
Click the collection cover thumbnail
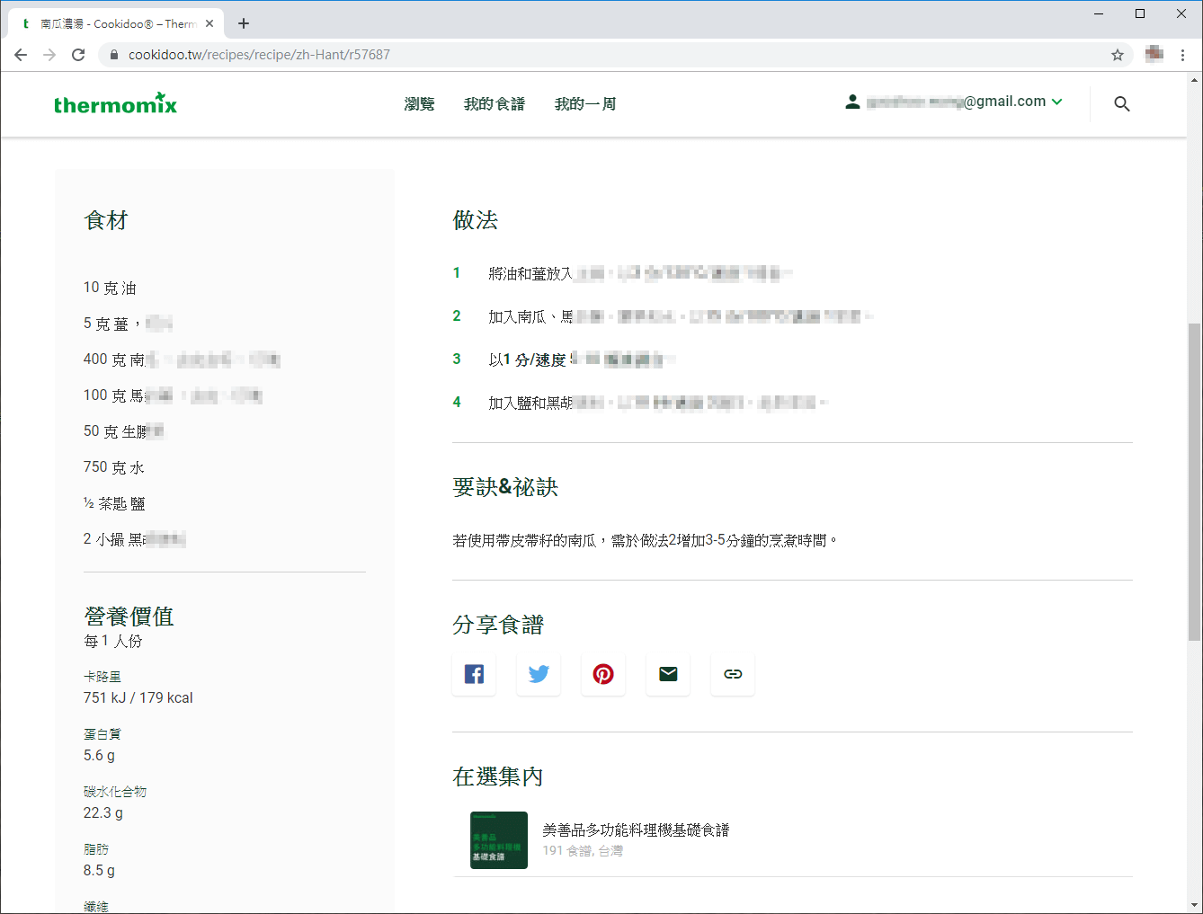click(499, 839)
